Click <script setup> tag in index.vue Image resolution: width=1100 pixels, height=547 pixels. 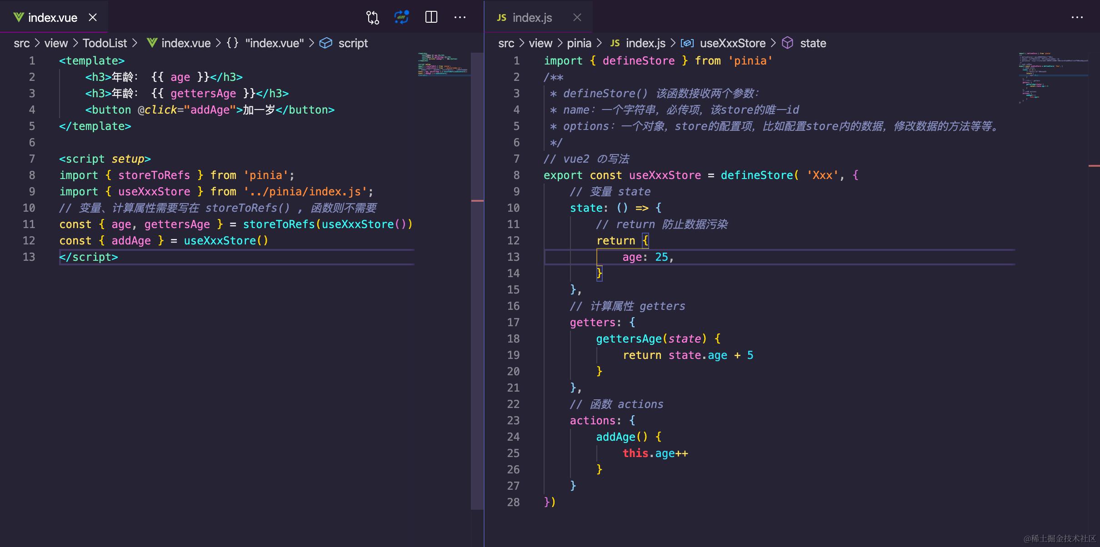click(x=105, y=159)
